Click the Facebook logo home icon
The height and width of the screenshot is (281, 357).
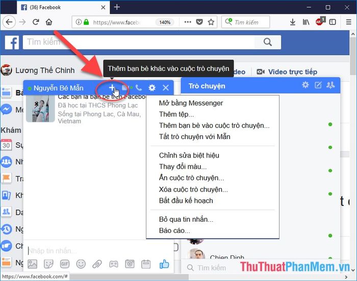pyautogui.click(x=12, y=42)
